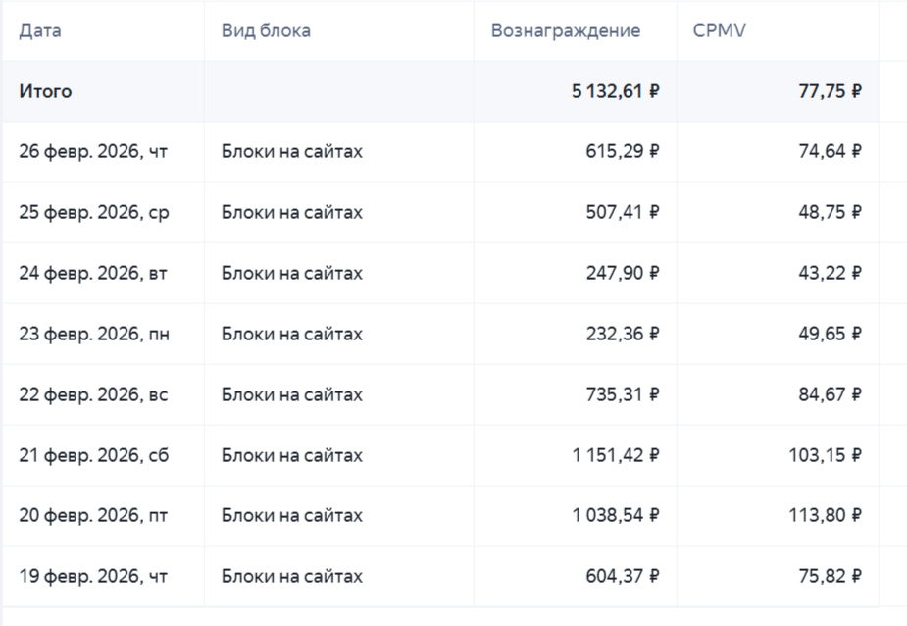Click total CPMV value 77,75 ₽
This screenshot has width=907, height=626.
[830, 91]
